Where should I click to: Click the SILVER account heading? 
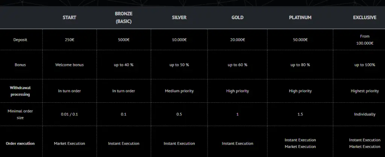coord(179,18)
